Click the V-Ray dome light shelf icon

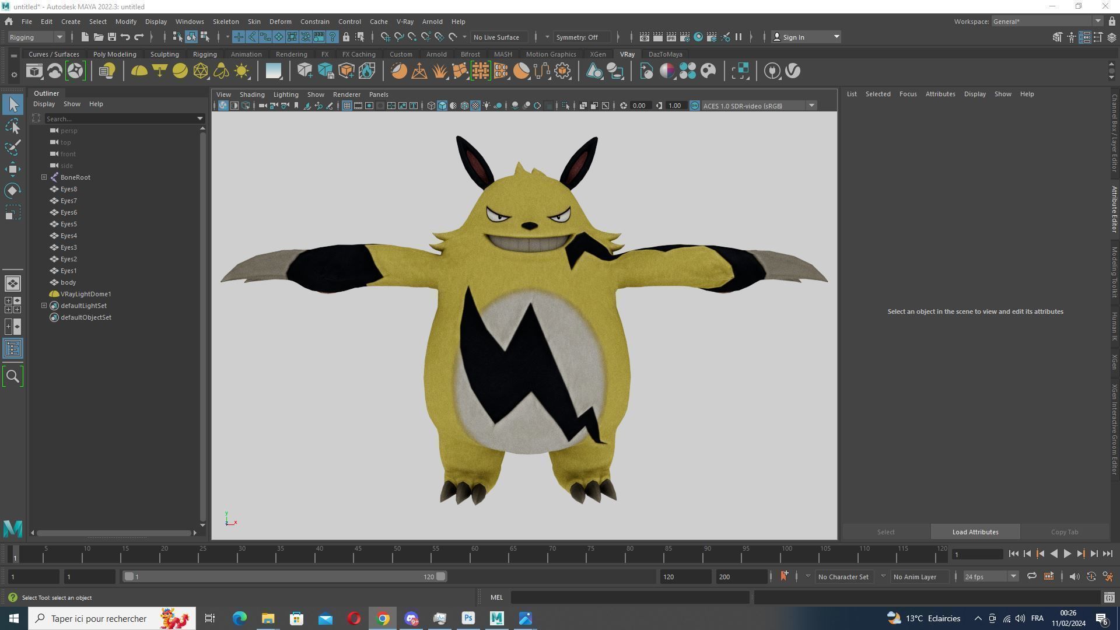(139, 71)
